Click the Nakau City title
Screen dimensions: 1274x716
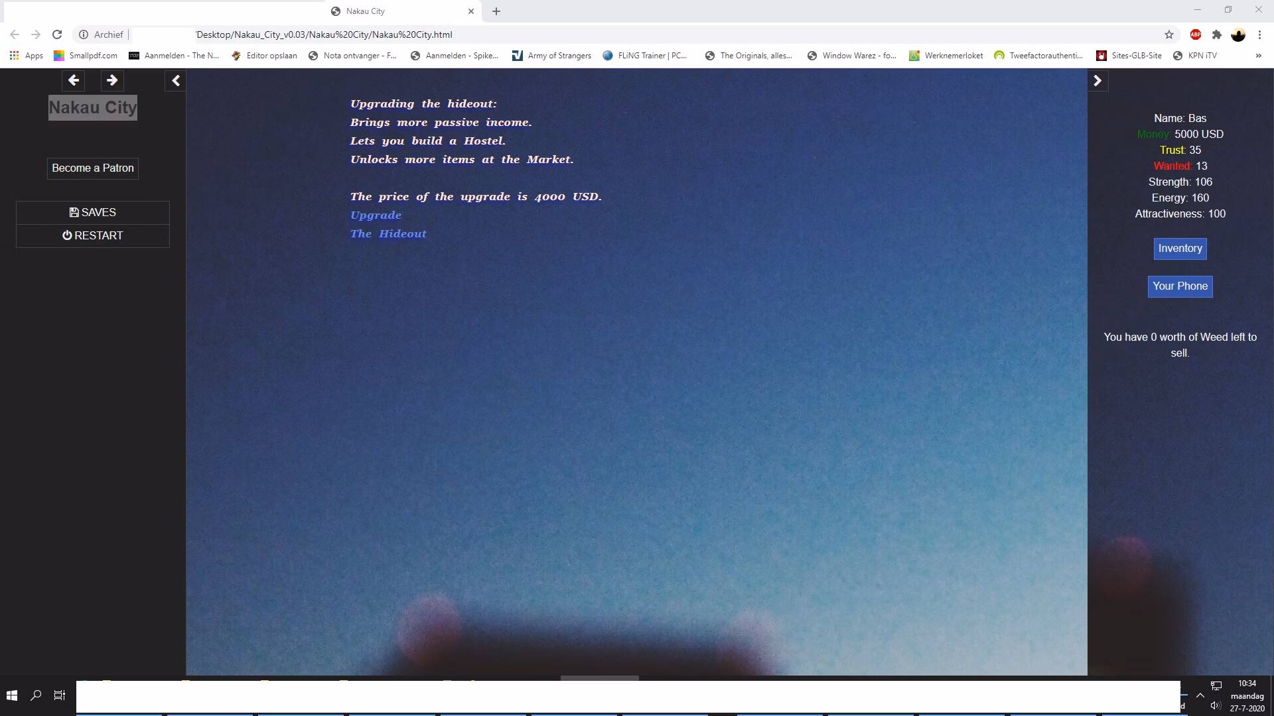point(93,107)
